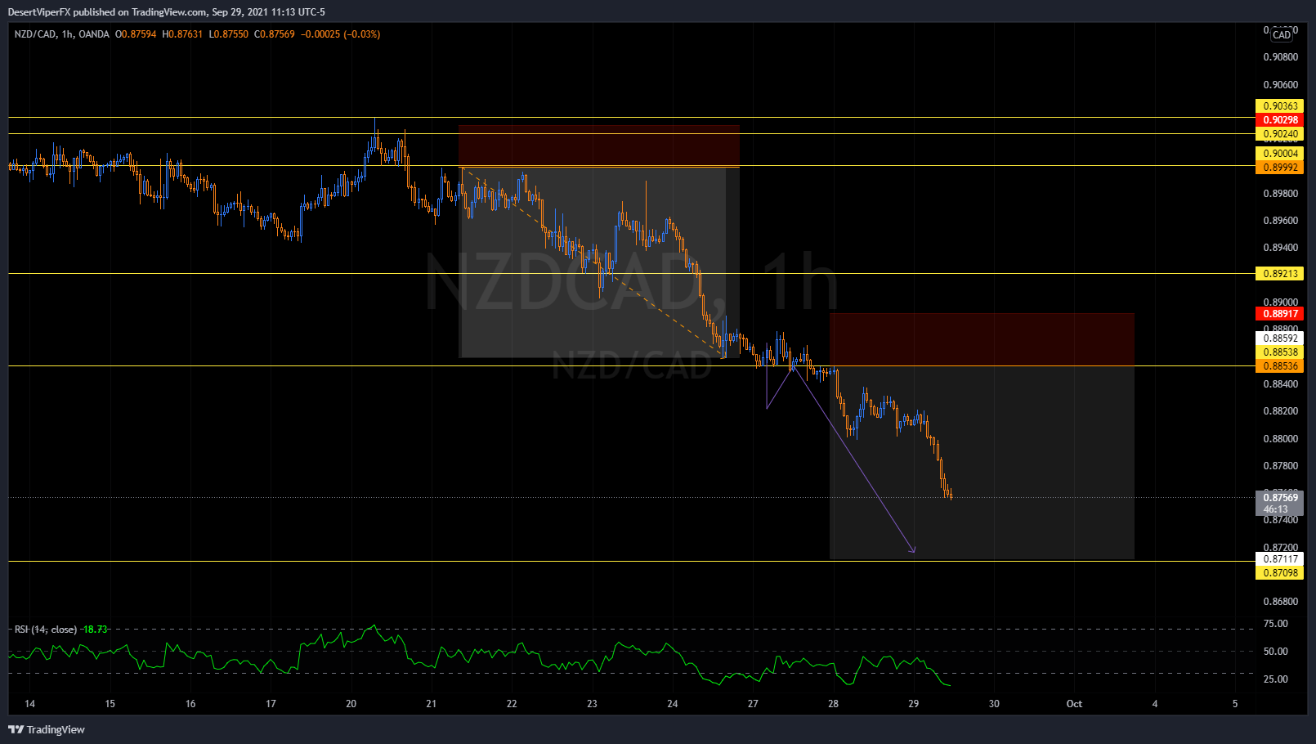Click date 30 on the time axis
This screenshot has width=1316, height=744.
(994, 704)
